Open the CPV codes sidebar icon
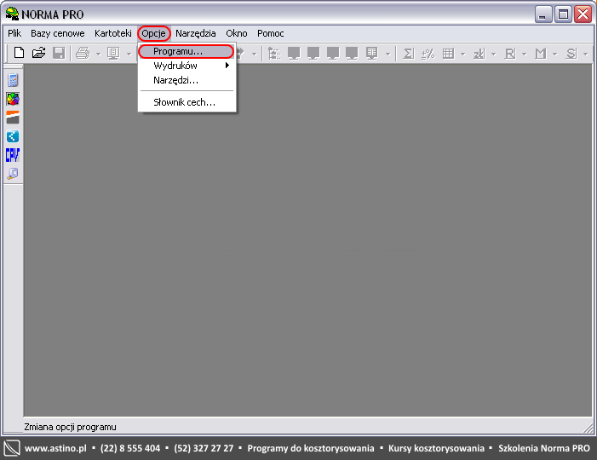This screenshot has width=597, height=460. point(13,155)
